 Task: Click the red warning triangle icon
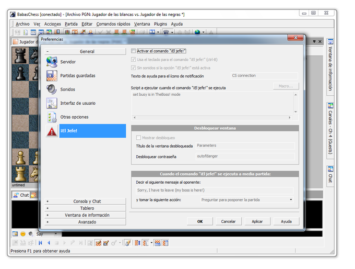pyautogui.click(x=52, y=131)
